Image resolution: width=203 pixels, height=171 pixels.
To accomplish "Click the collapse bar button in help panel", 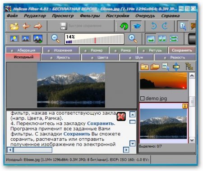I will [133, 121].
